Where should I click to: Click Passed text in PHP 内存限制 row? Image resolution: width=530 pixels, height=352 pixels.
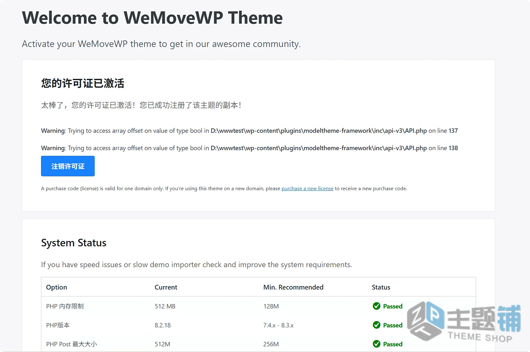click(393, 306)
